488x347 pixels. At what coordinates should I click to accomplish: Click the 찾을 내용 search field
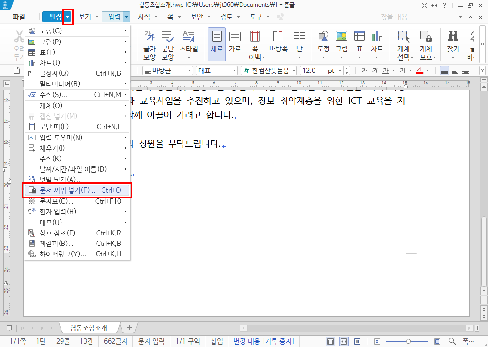(418, 17)
